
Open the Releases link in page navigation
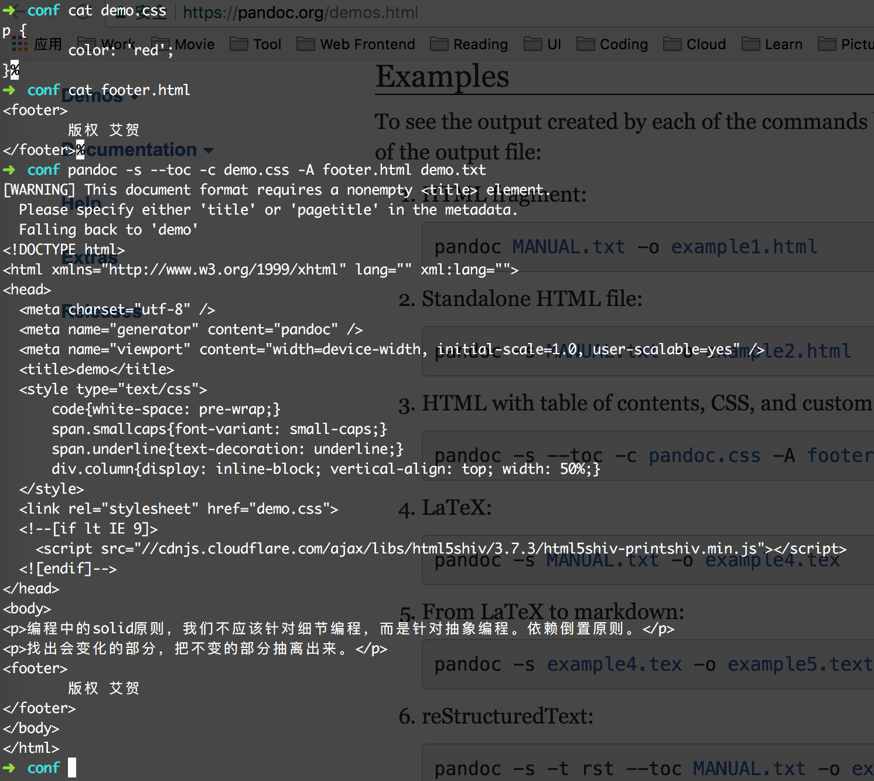(101, 311)
